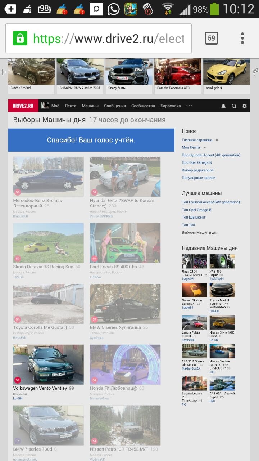The height and width of the screenshot is (461, 259).
Task: Go to the Сообщения menu item
Action: [115, 106]
